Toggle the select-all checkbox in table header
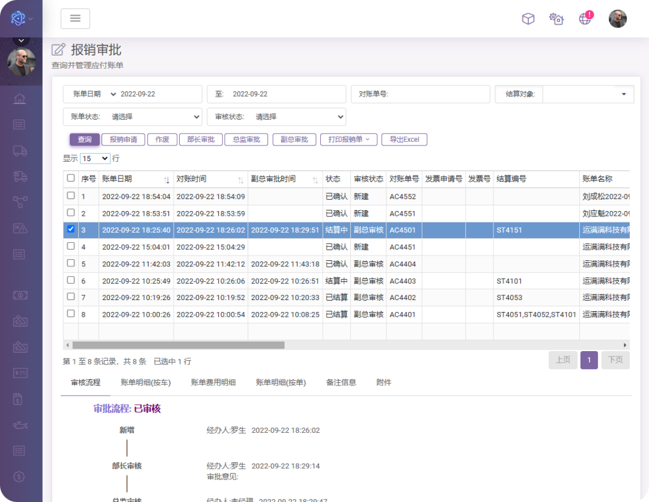649x502 pixels. click(x=71, y=178)
